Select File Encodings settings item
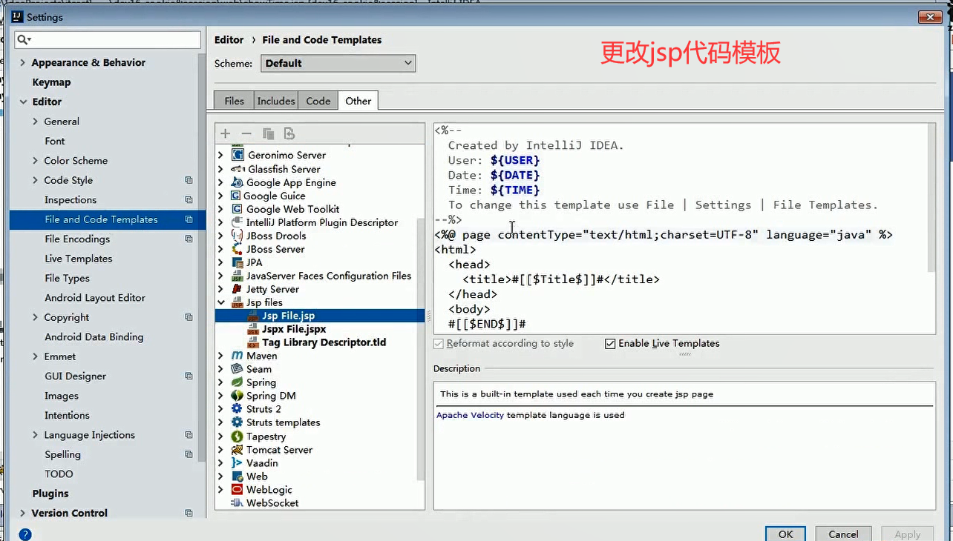This screenshot has width=953, height=541. (x=77, y=239)
